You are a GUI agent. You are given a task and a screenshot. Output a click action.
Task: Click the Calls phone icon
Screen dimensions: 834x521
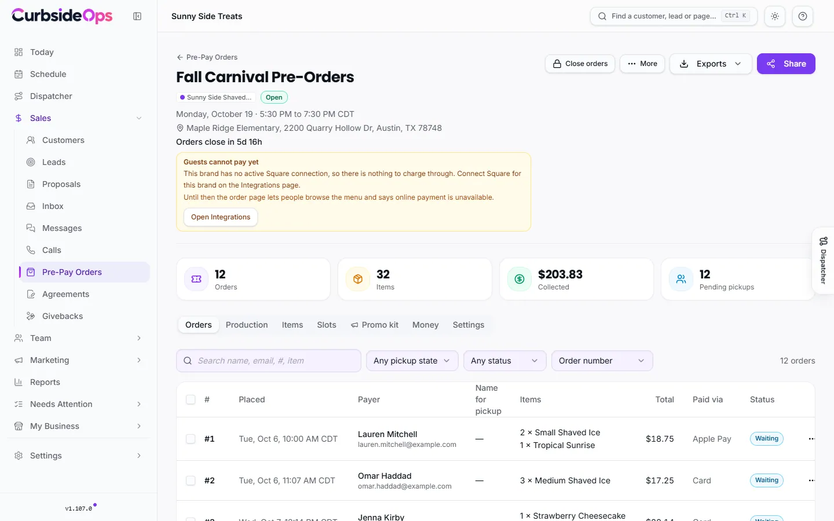[31, 250]
